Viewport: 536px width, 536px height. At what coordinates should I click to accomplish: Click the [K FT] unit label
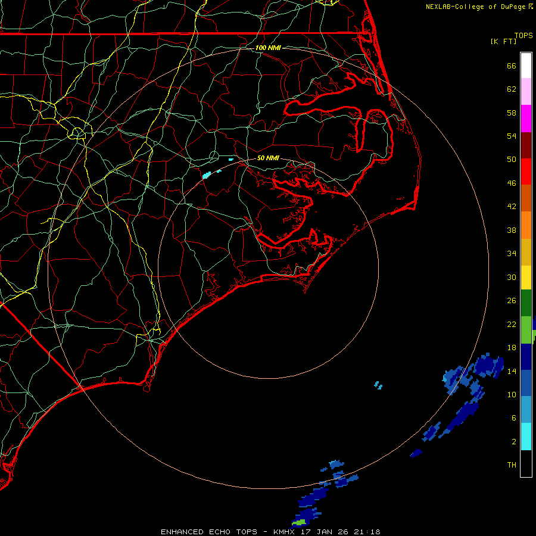tap(503, 41)
